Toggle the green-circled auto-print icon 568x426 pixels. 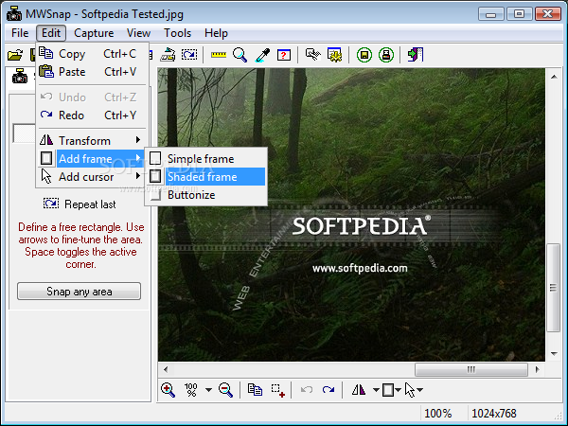(x=386, y=55)
